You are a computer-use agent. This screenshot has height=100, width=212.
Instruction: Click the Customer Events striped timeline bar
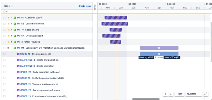coord(116,17)
